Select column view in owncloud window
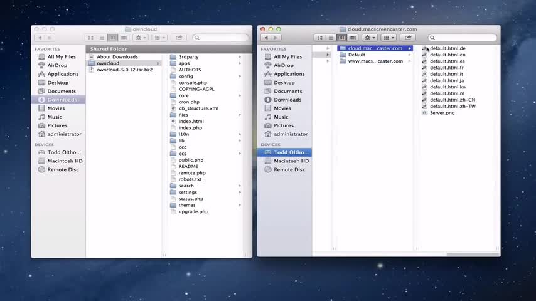 112,38
